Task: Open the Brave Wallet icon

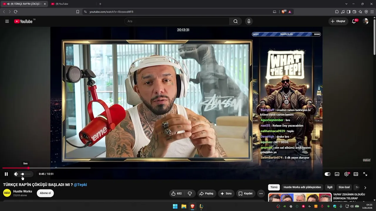Action: [x=354, y=12]
